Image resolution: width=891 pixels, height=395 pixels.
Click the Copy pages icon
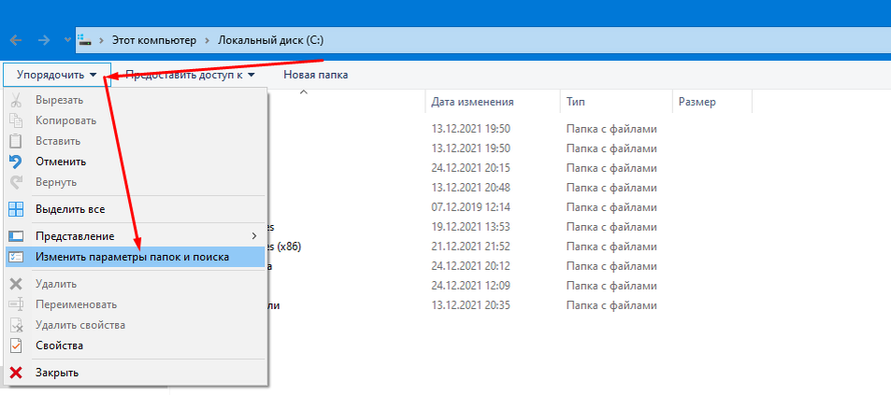16,120
